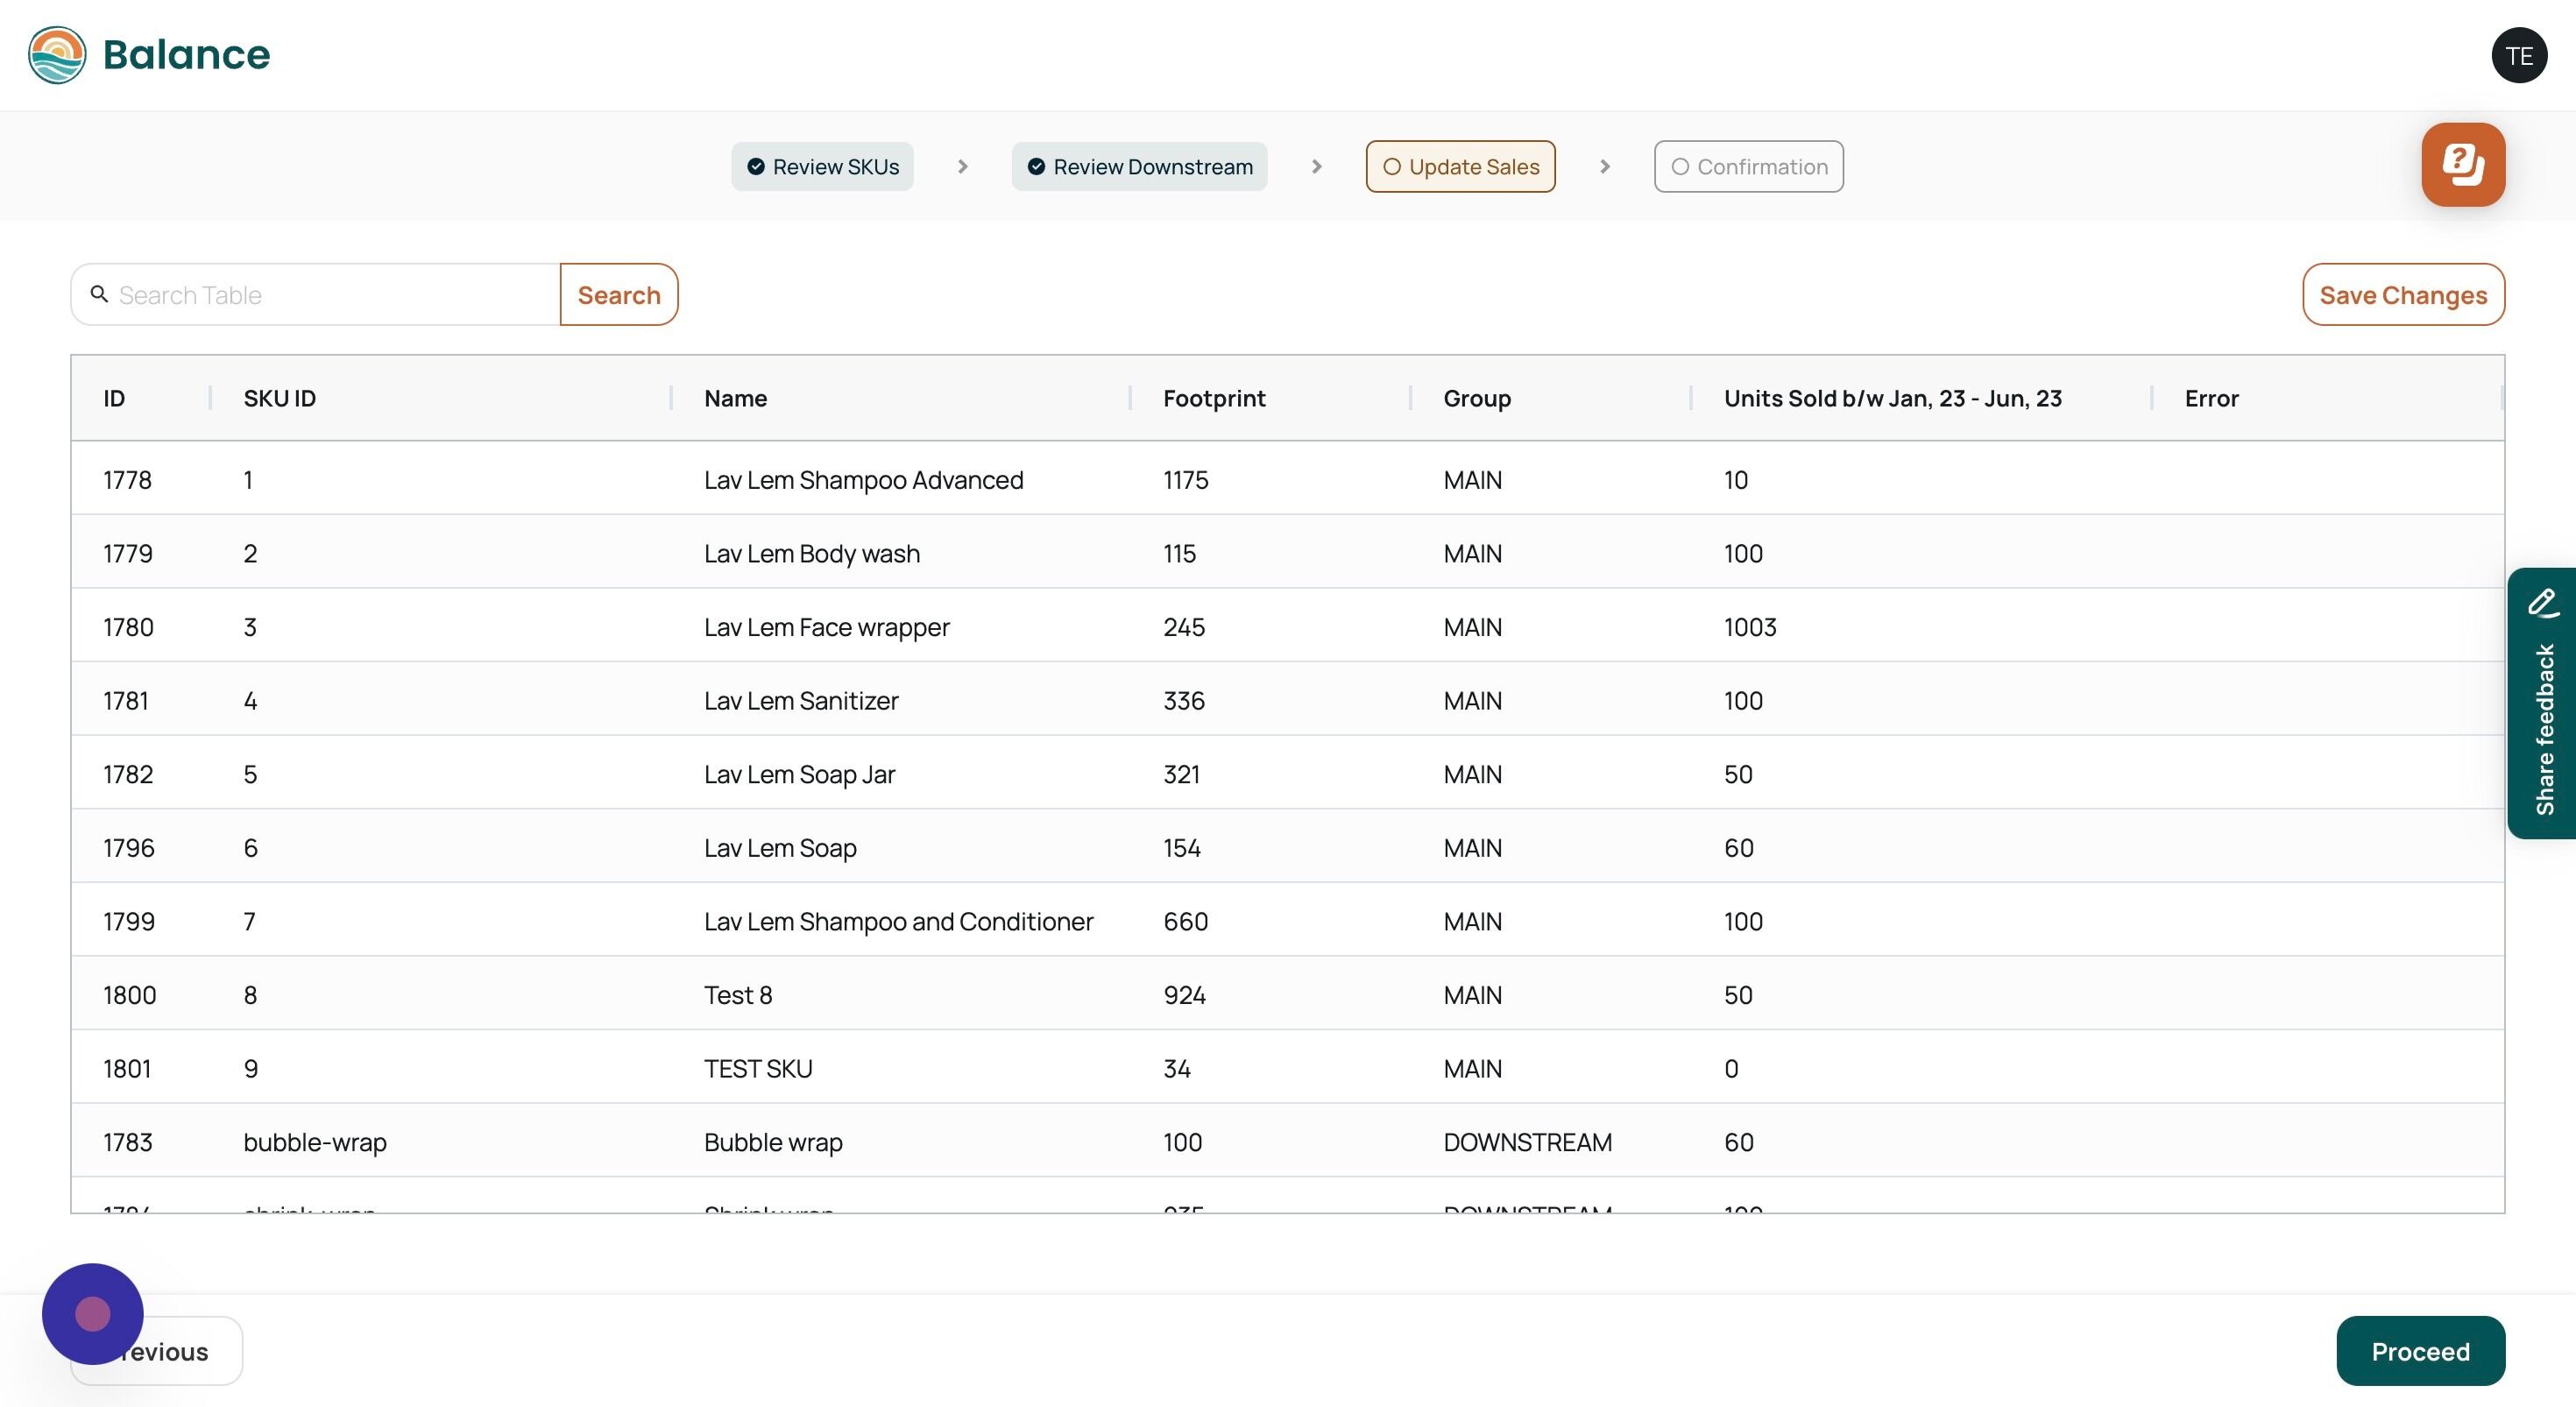Select units sold for Test 8

1738,995
